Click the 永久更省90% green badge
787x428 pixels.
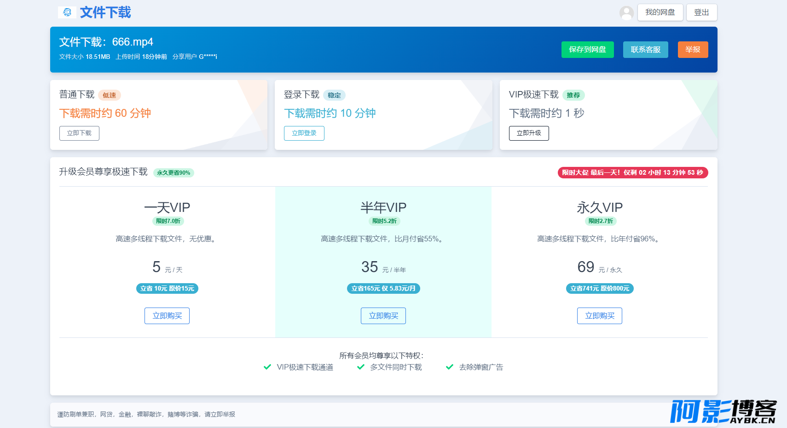[174, 173]
